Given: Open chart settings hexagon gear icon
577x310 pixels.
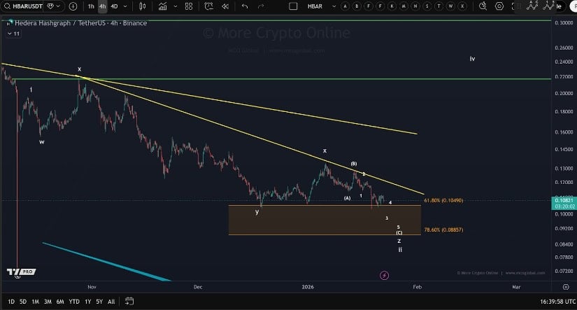Looking at the screenshot, I should point(499,6).
